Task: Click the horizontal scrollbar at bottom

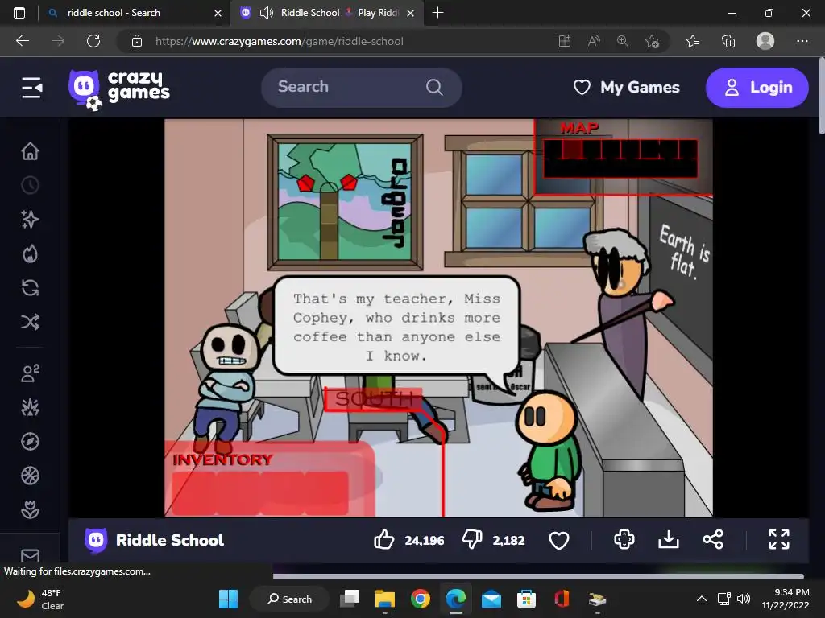Action: tap(537, 576)
